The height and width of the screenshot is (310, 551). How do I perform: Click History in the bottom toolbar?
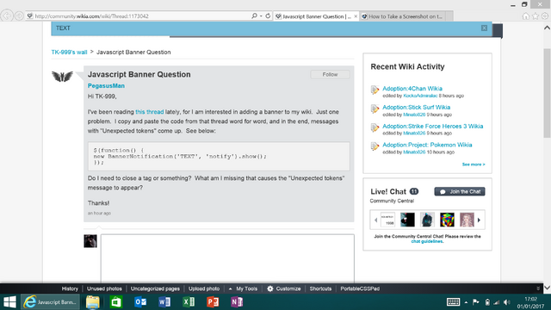point(70,288)
